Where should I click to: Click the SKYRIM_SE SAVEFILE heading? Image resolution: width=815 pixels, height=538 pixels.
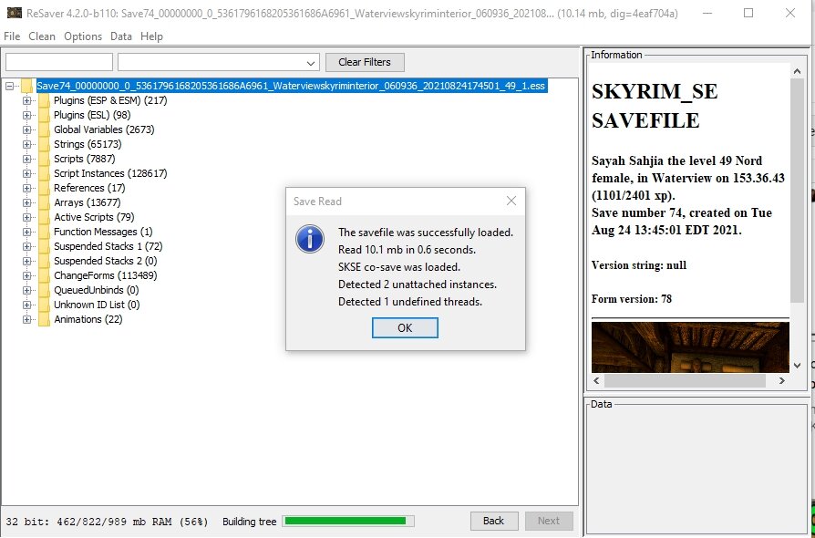[655, 106]
